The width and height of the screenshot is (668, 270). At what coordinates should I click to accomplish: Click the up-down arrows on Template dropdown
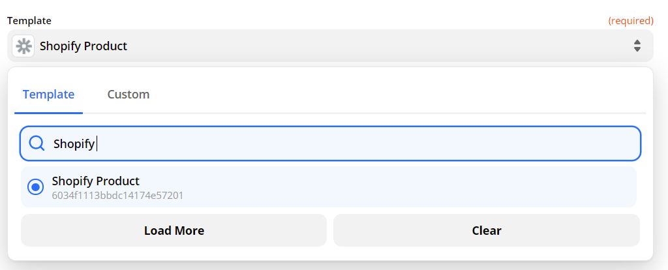click(637, 46)
